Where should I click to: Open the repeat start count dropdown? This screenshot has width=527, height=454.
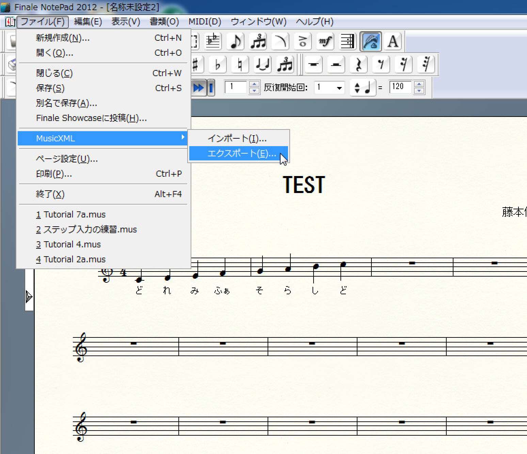point(339,88)
